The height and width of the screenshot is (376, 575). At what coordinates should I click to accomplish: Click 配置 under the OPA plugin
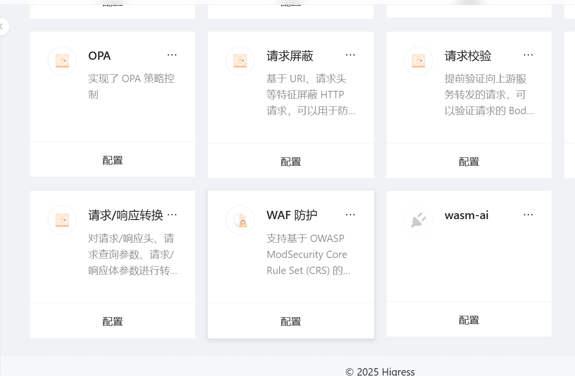coord(113,160)
